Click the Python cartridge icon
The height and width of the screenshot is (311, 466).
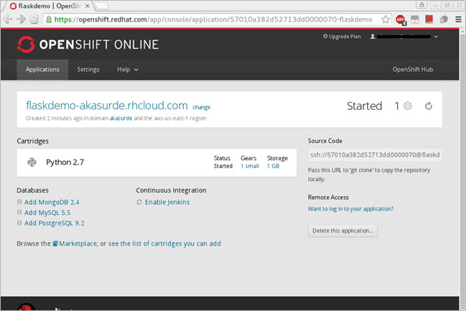click(x=32, y=162)
